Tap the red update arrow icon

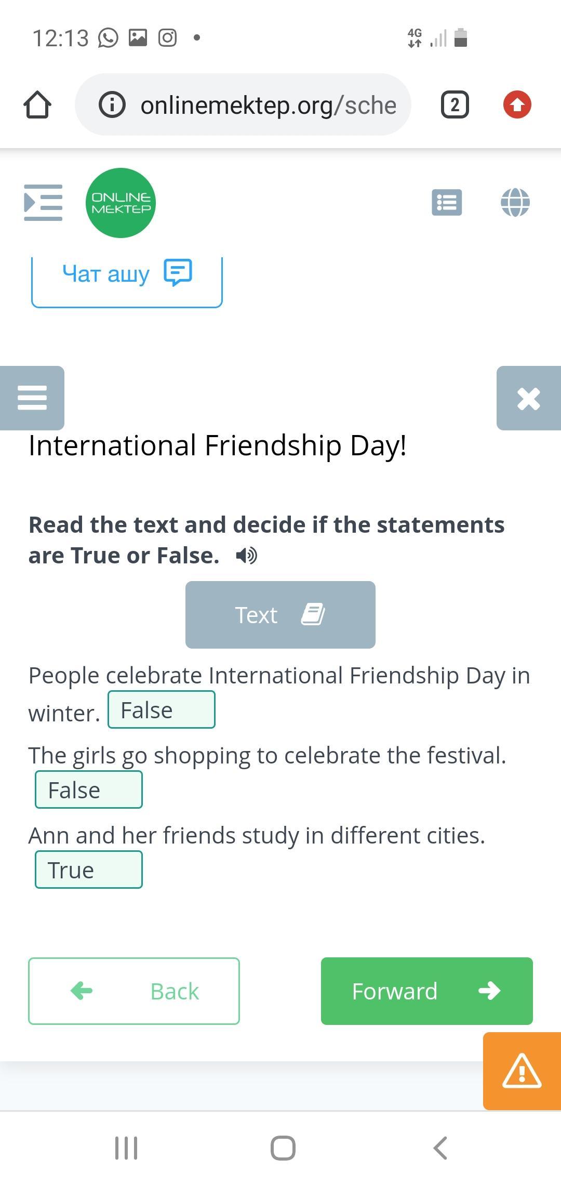(517, 104)
